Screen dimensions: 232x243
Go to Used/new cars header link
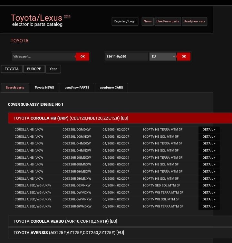coord(194,21)
